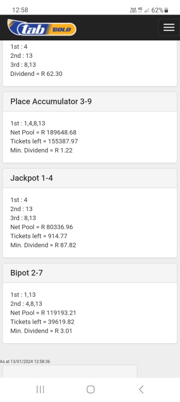
Task: Open the hamburger menu
Action: click(169, 27)
